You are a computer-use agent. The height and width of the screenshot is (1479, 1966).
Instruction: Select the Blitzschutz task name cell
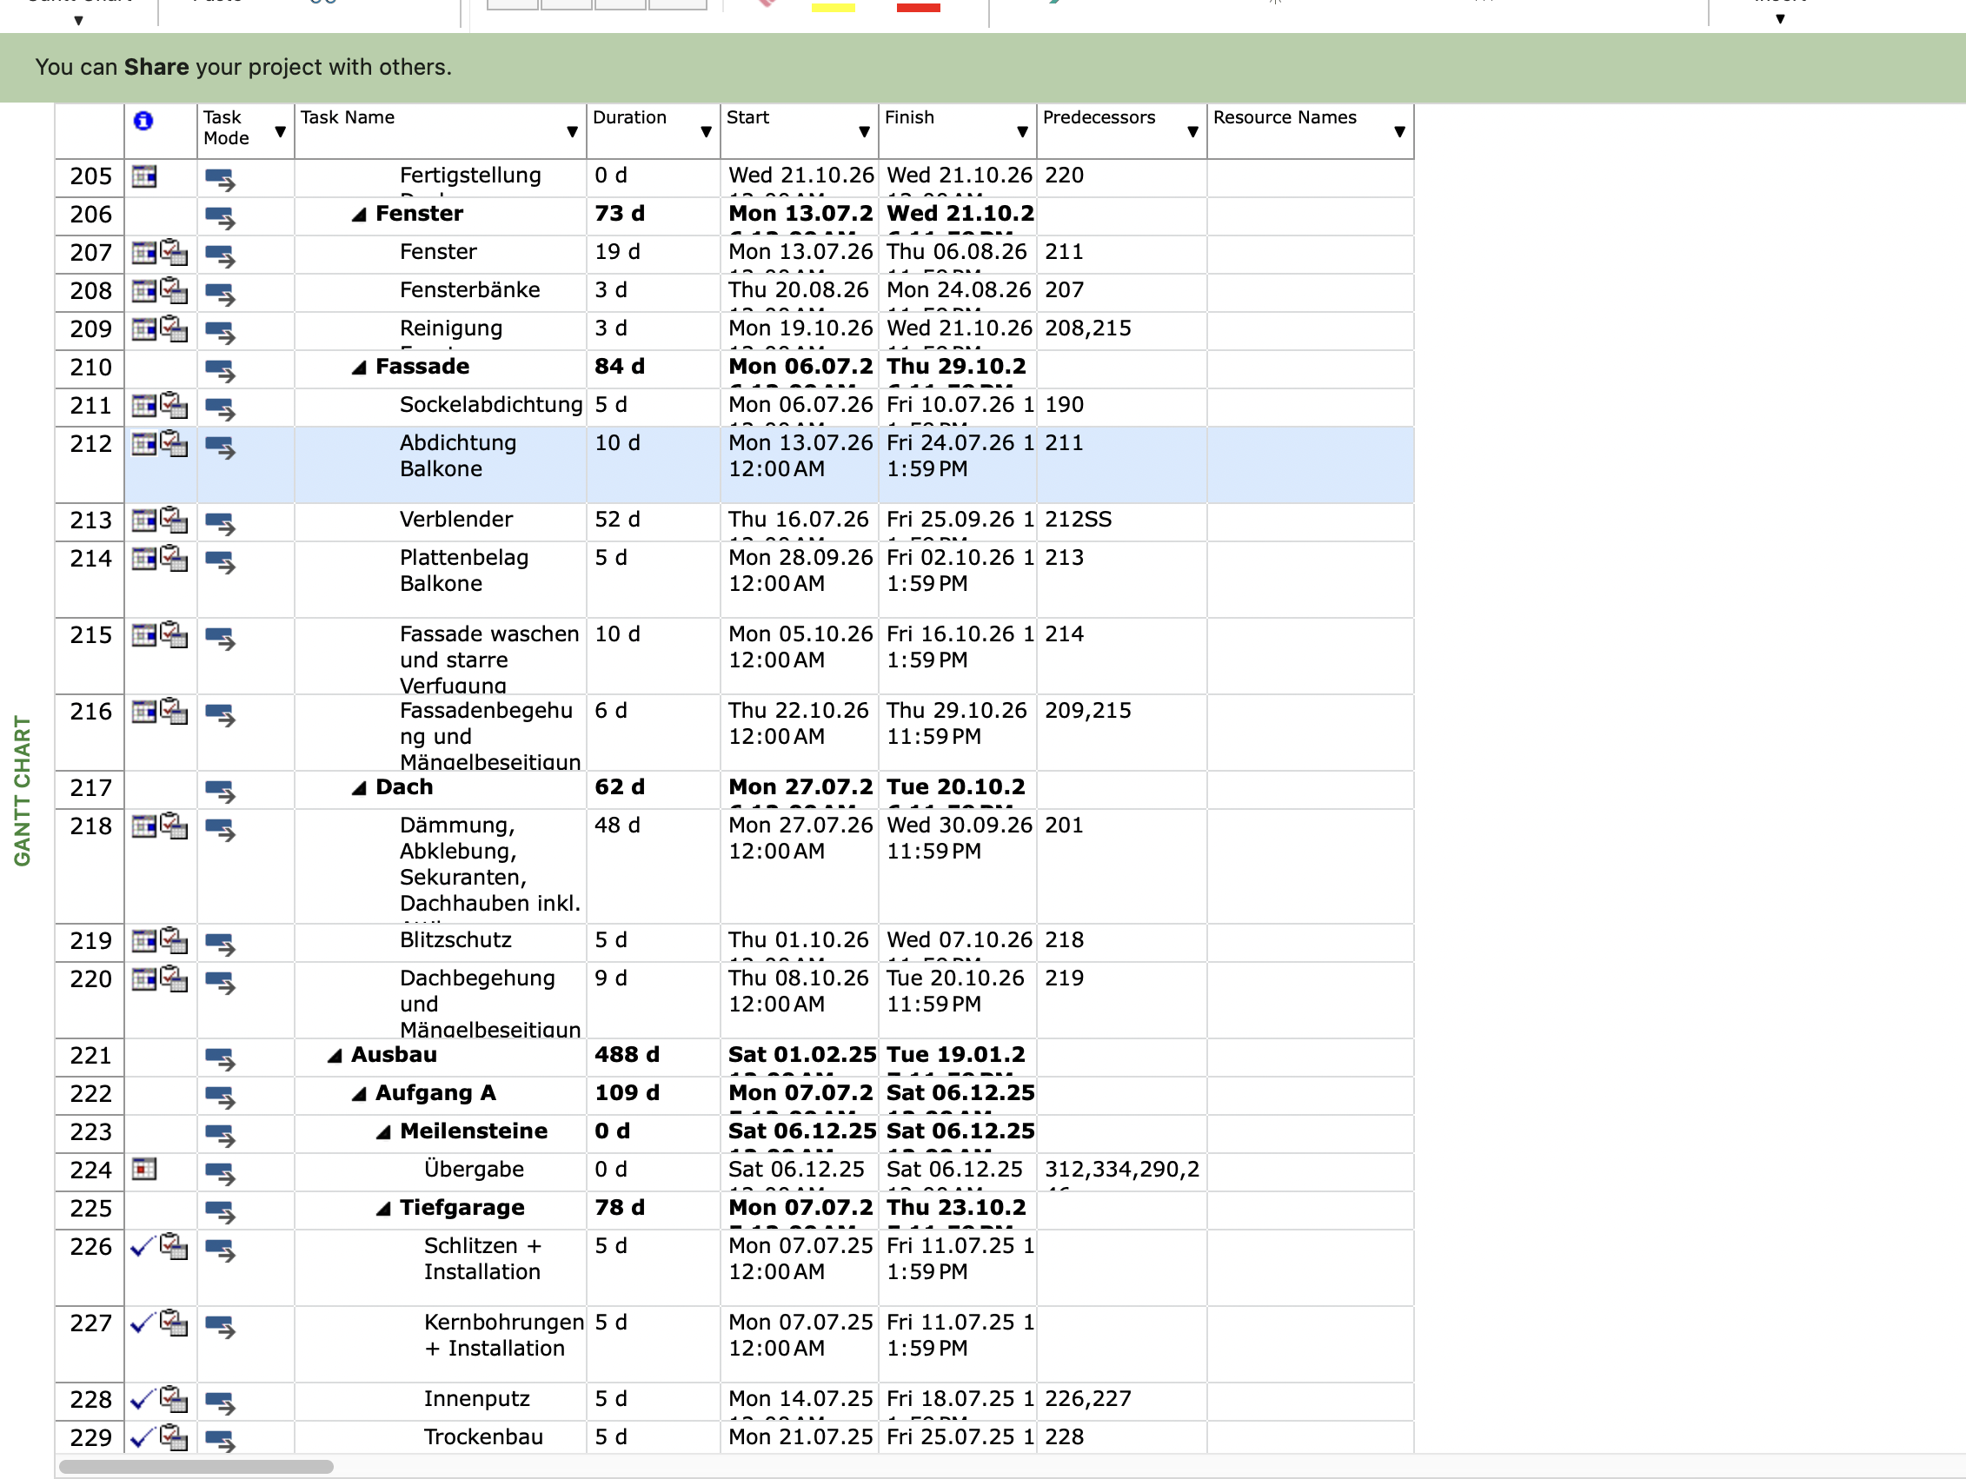440,942
